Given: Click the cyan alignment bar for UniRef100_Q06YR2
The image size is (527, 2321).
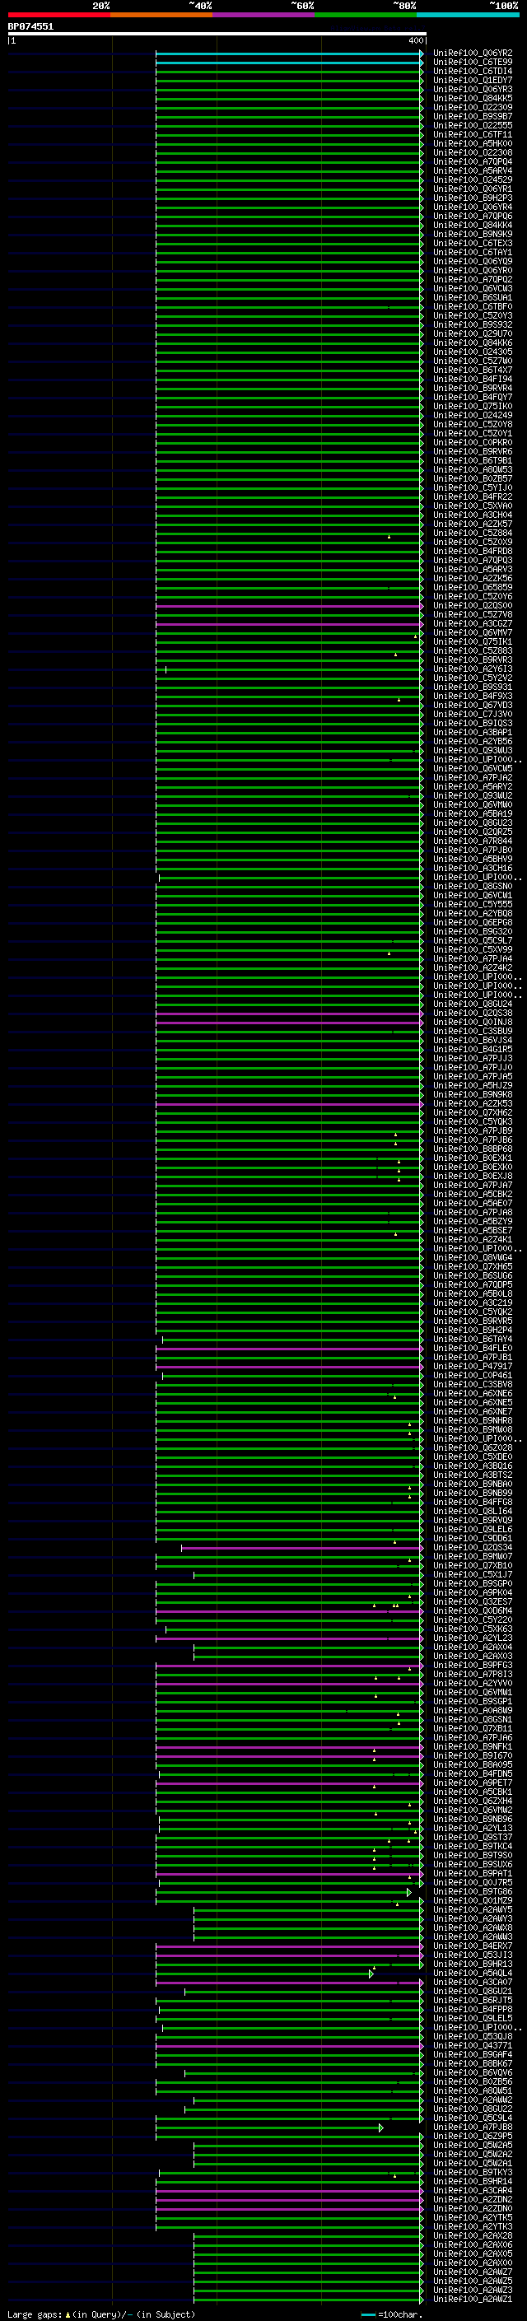Looking at the screenshot, I should pos(289,54).
